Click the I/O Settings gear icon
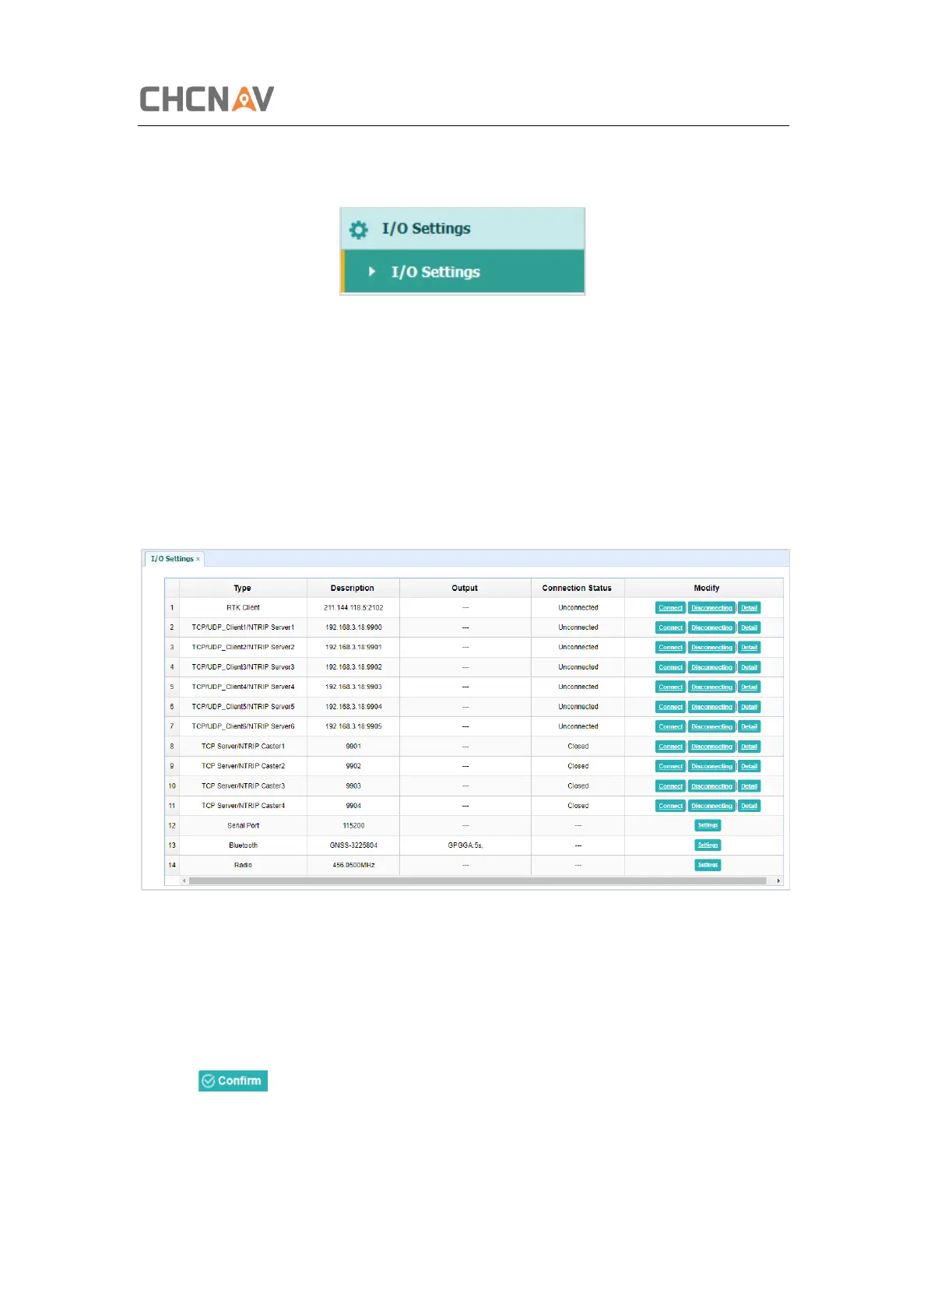This screenshot has height=1311, width=927. 359,230
